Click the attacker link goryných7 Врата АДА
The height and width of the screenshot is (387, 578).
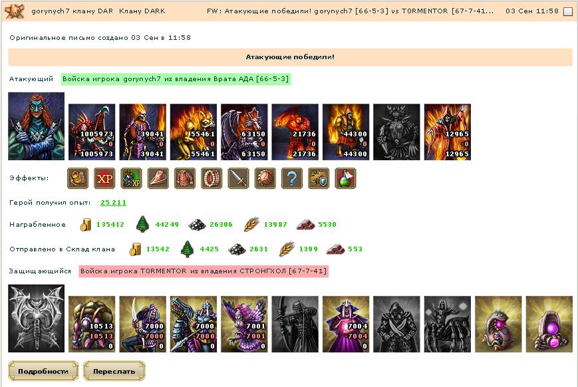click(x=176, y=79)
